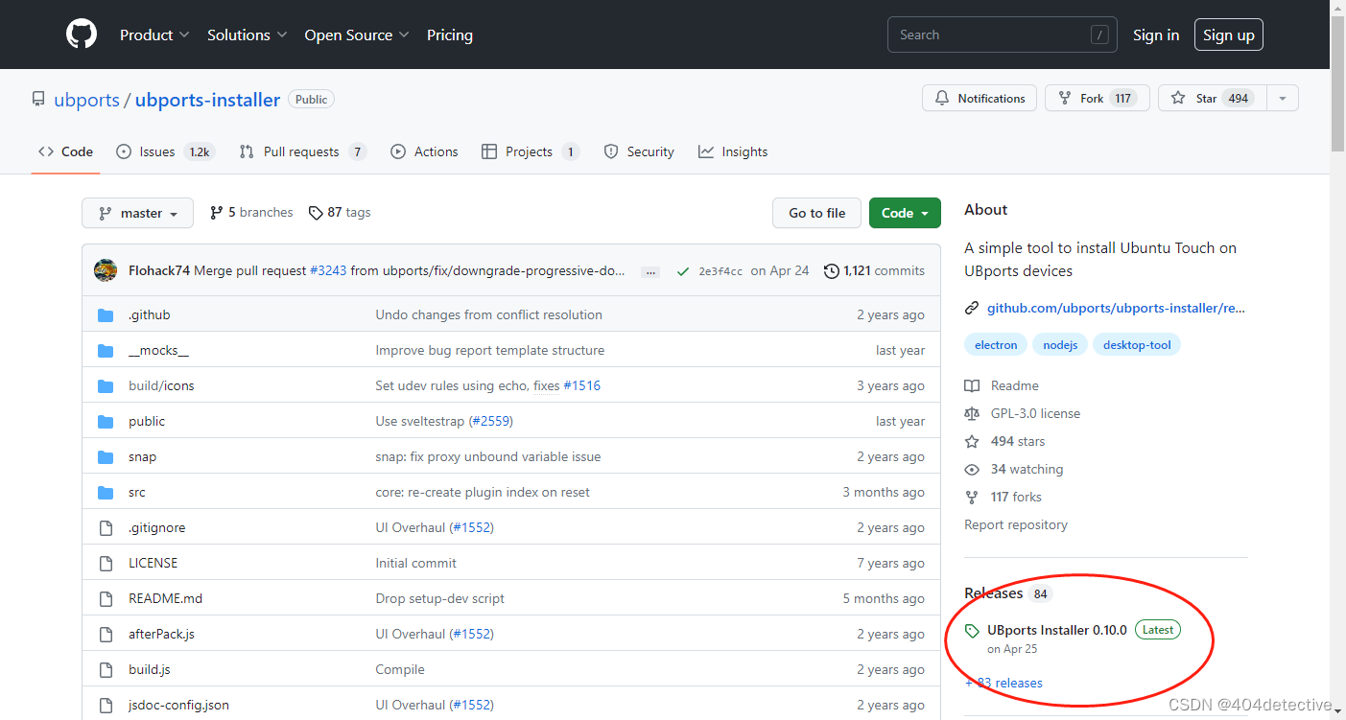1346x720 pixels.
Task: Click the link icon beside the repository website
Action: [972, 309]
